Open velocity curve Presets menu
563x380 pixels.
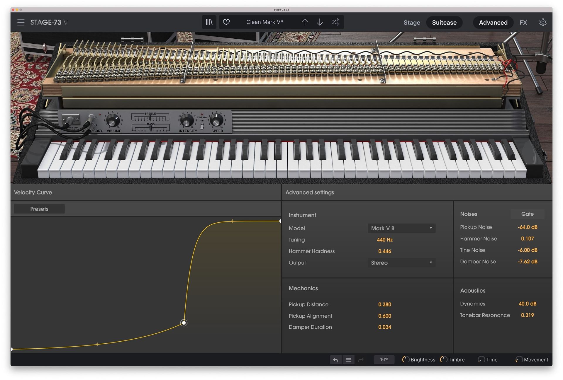pos(39,209)
